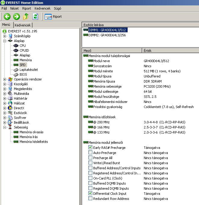Click the Refresh page icon
The height and width of the screenshot is (205, 199).
(35, 17)
